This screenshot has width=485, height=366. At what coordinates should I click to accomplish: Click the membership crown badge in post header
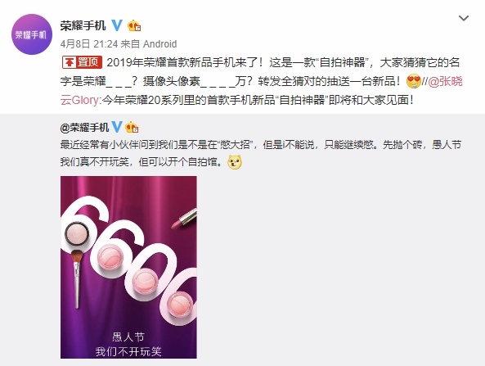[x=134, y=25]
